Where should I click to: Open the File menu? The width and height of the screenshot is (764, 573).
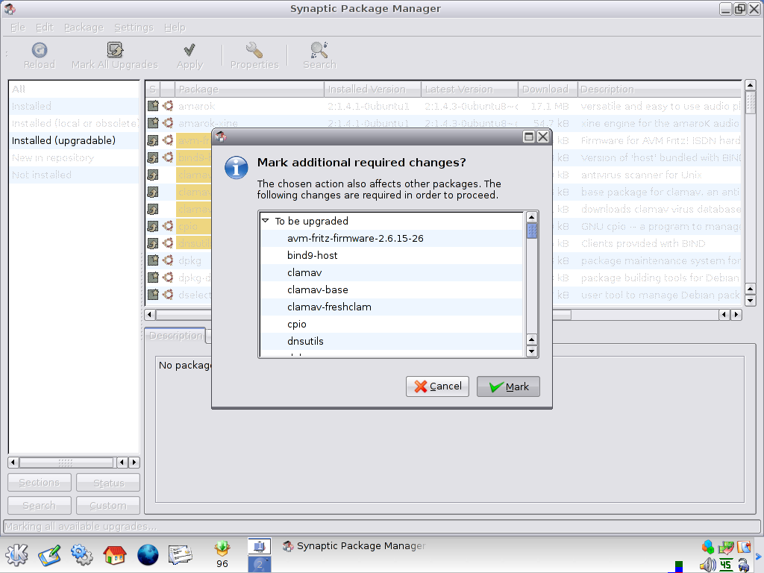click(18, 28)
